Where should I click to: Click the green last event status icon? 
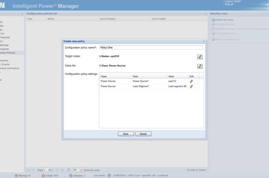pos(109,176)
